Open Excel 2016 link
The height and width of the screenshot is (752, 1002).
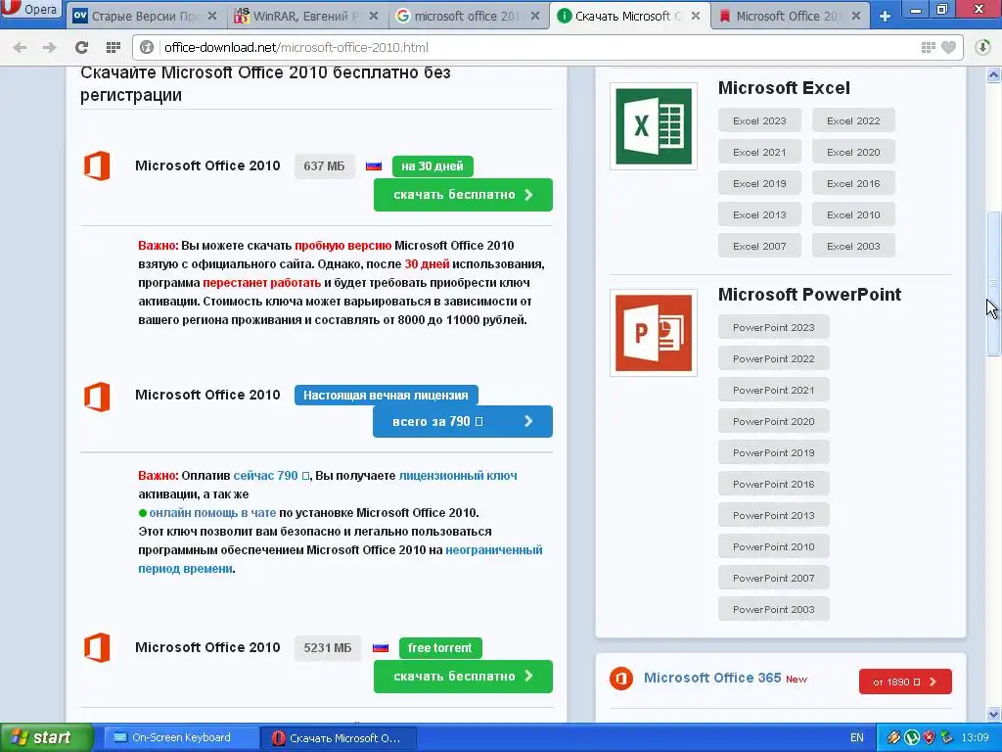click(853, 183)
